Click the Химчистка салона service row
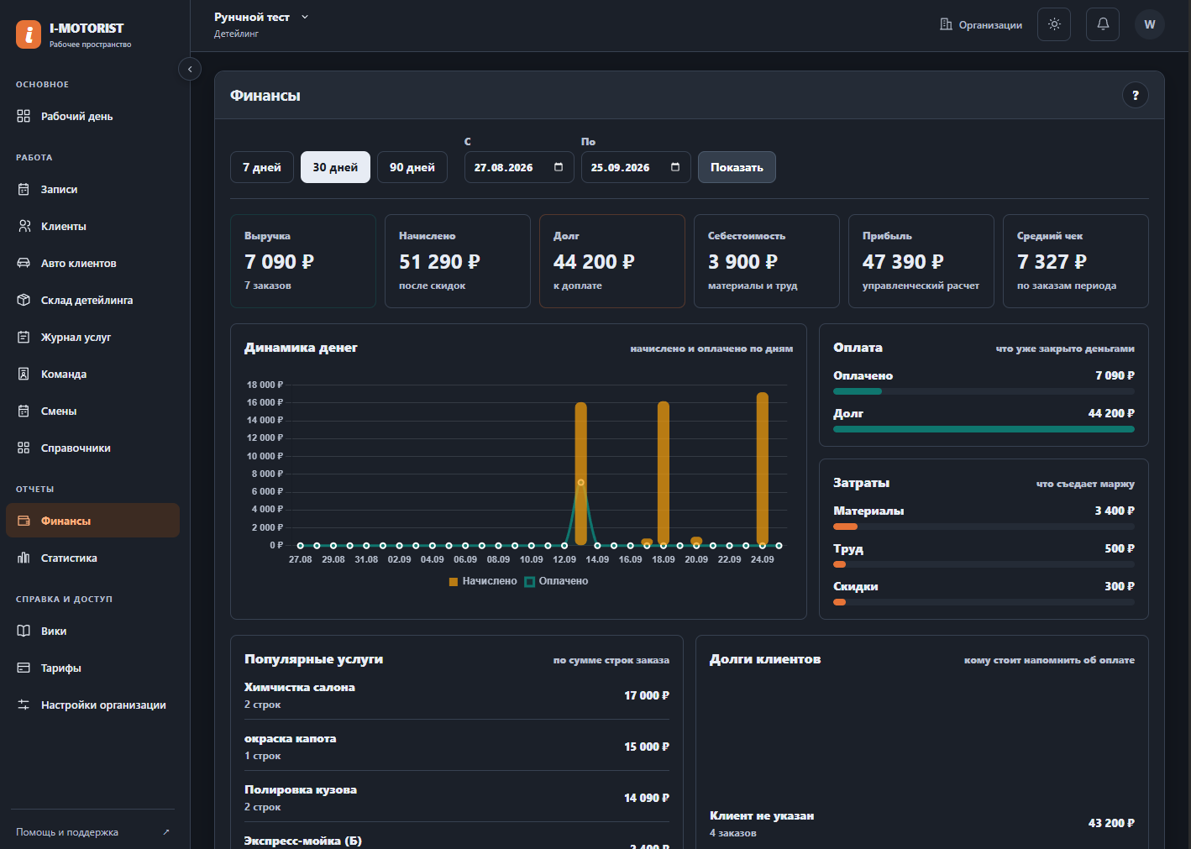This screenshot has width=1191, height=849. click(x=457, y=695)
